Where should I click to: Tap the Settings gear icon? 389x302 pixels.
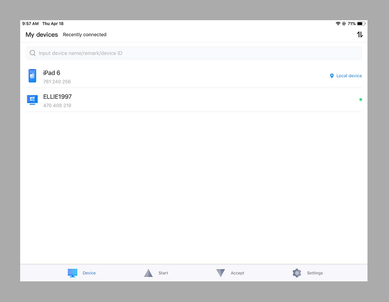(x=297, y=273)
